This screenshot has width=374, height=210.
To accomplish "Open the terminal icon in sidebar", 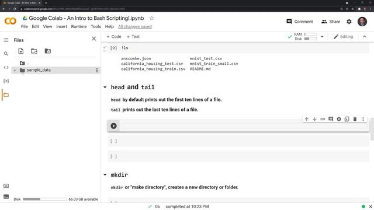I will pos(6,197).
